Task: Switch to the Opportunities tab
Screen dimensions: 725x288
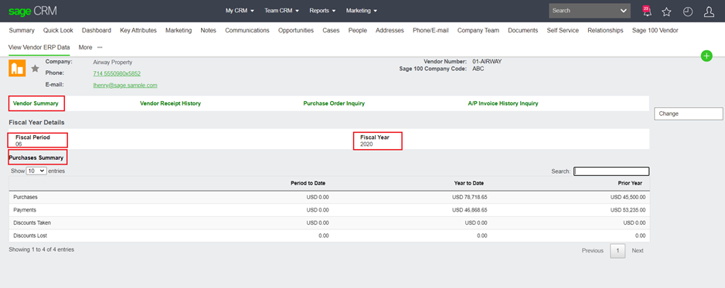Action: pos(296,30)
